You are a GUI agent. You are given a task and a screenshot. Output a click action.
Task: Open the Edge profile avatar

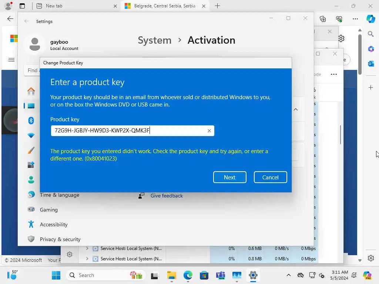point(9,6)
